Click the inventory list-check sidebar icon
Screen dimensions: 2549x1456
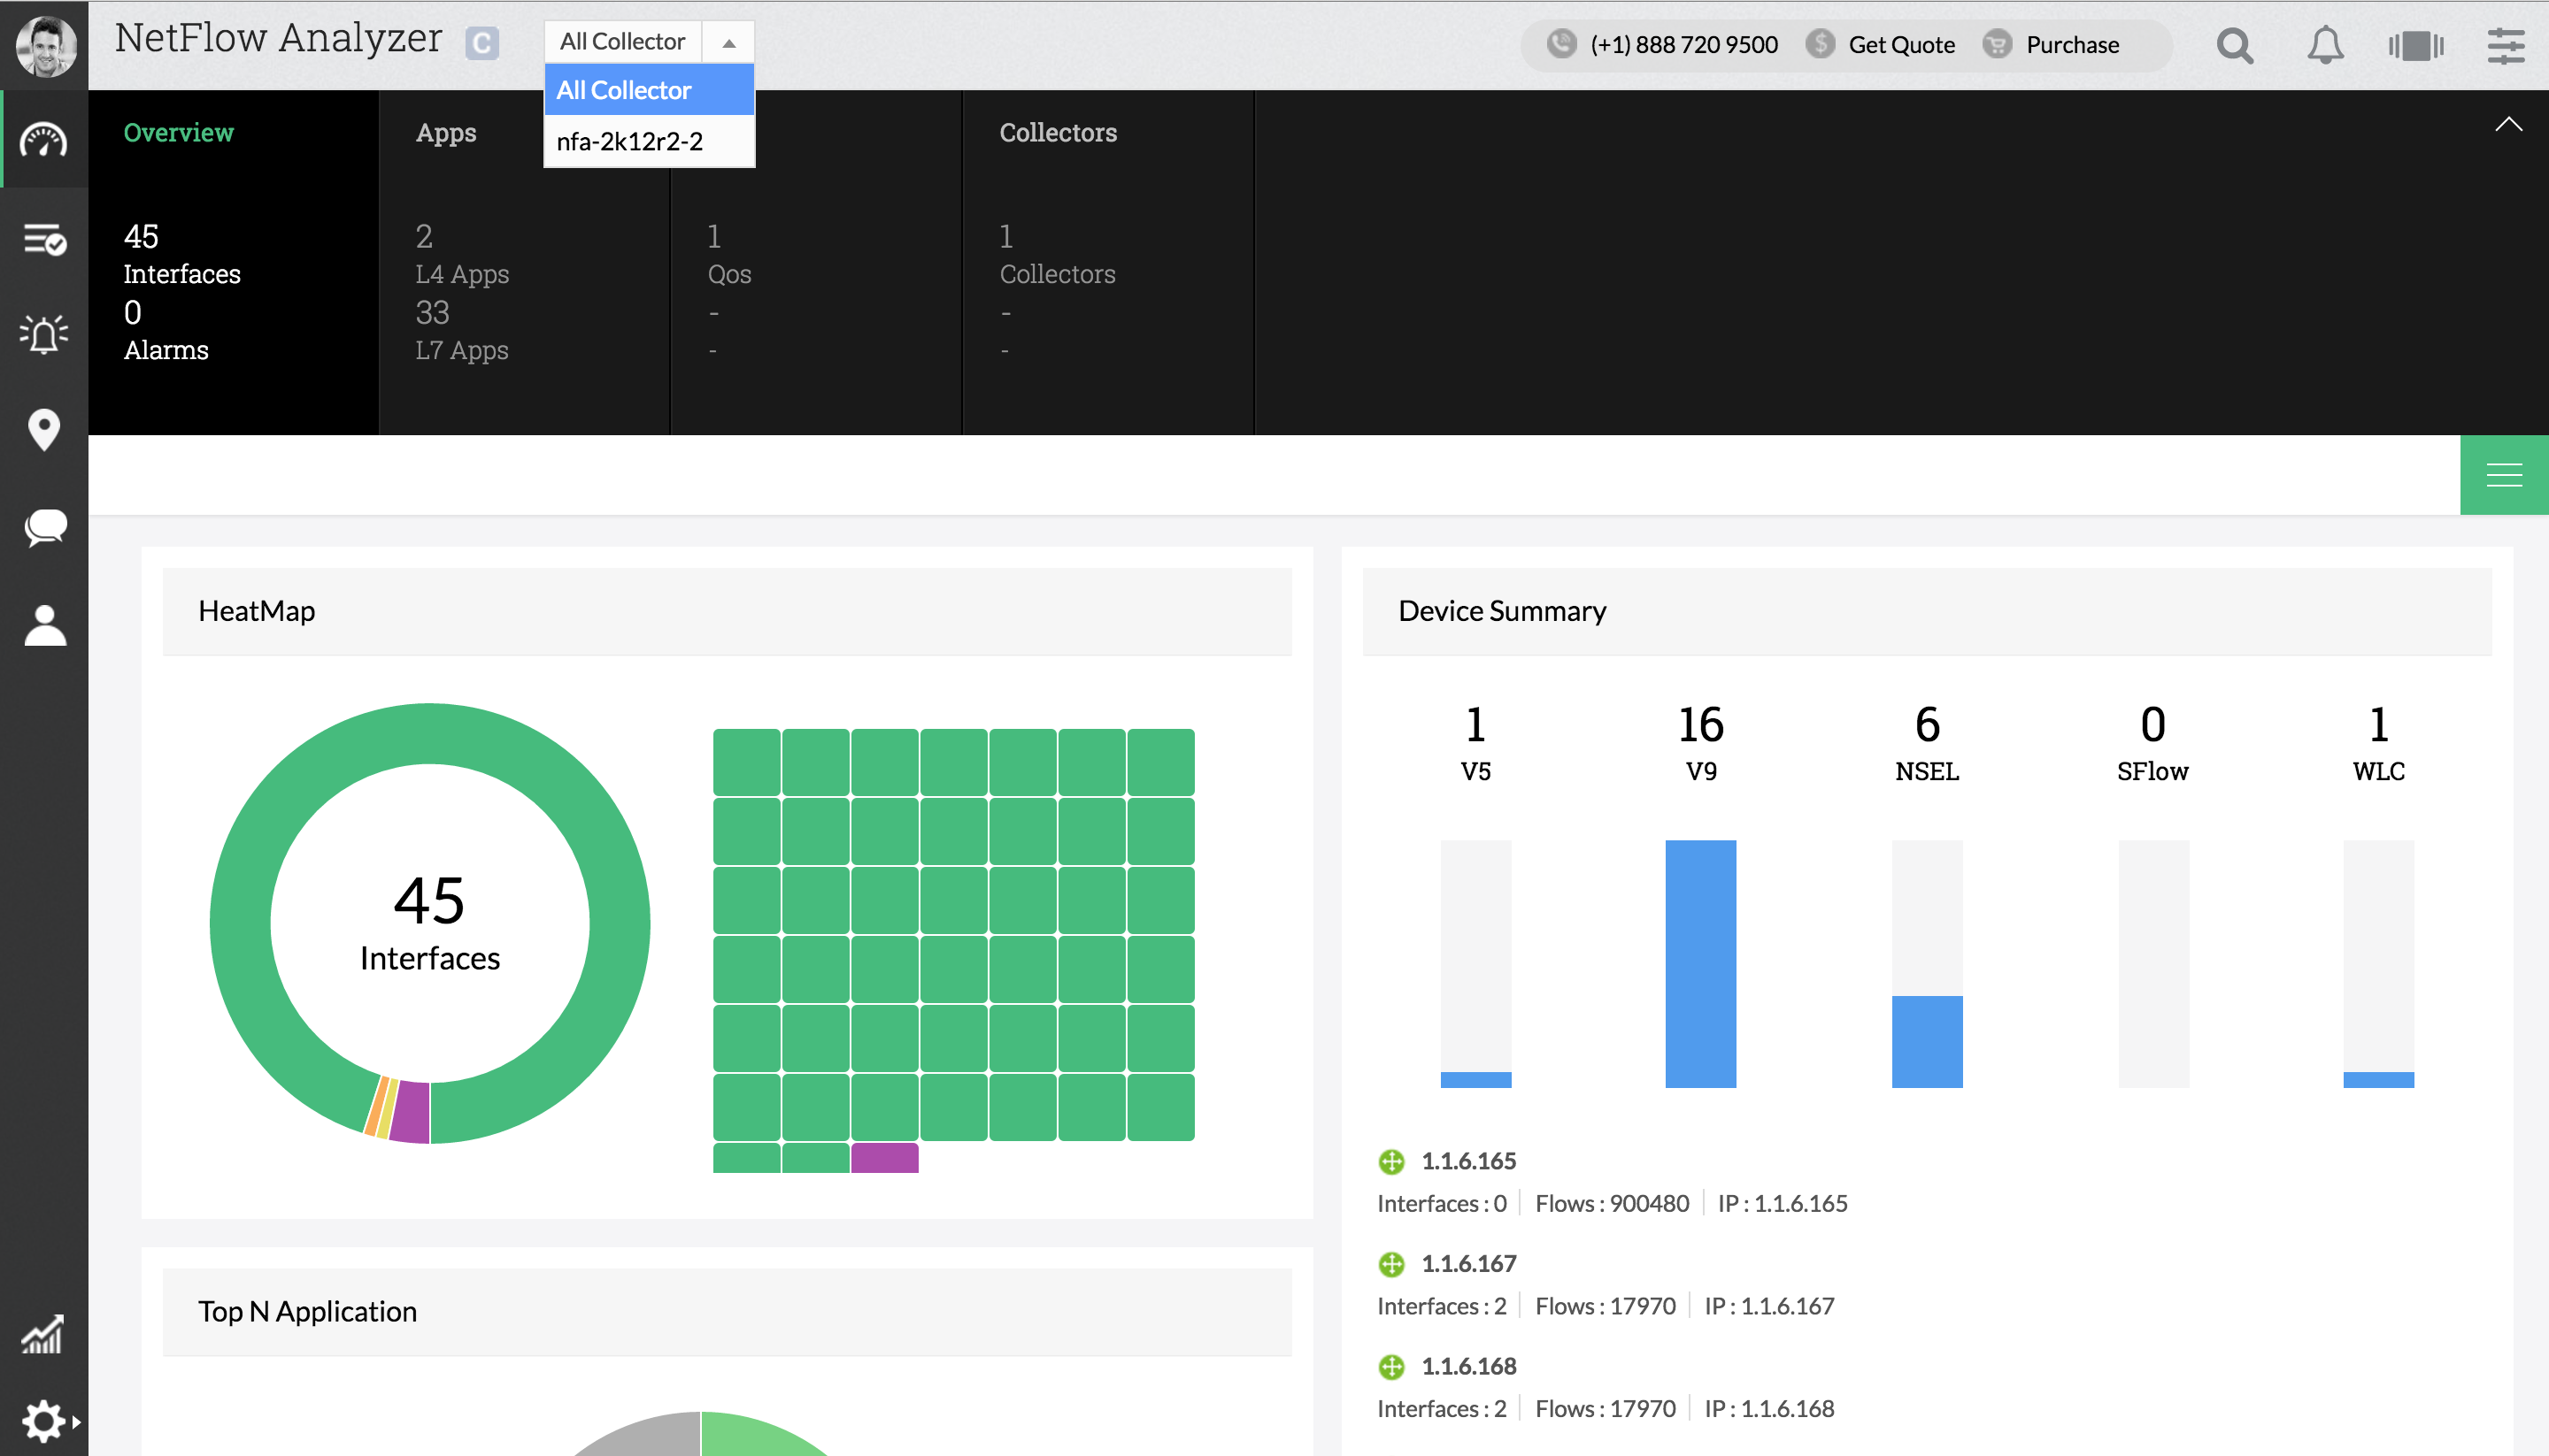44,240
